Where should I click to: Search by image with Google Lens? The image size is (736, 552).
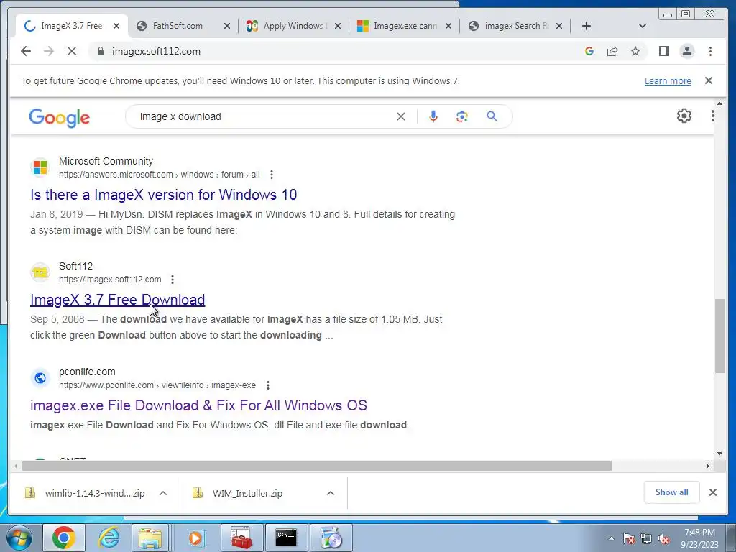[462, 116]
